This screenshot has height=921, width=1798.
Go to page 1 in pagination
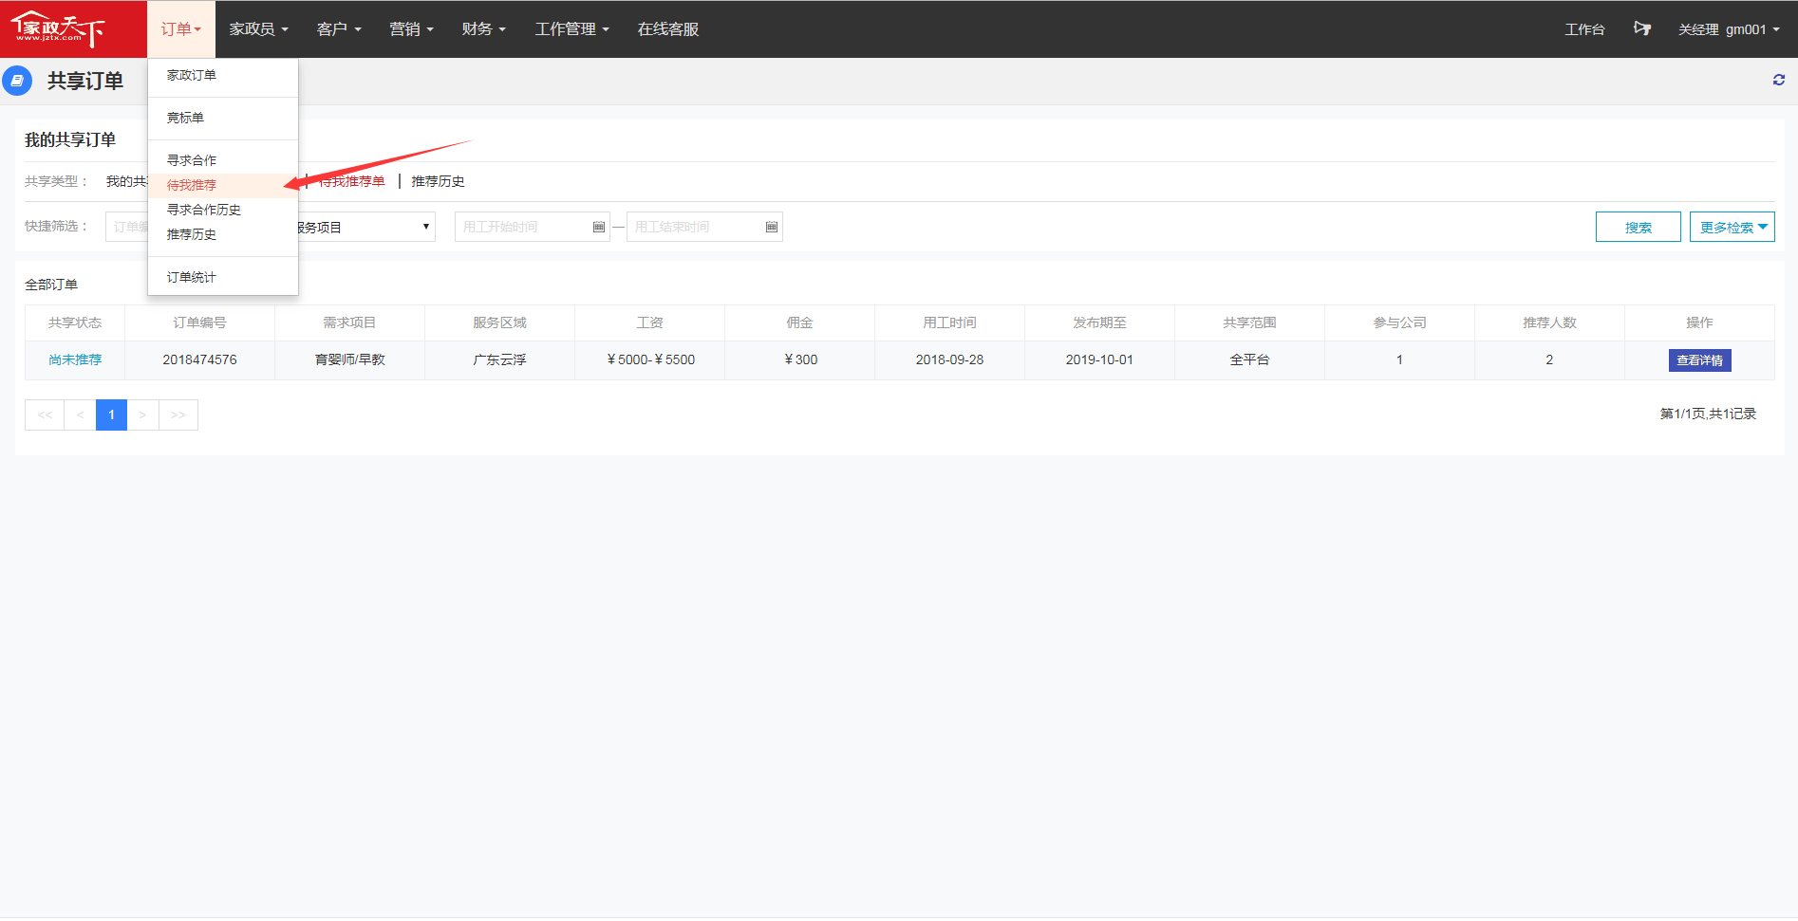tap(111, 414)
